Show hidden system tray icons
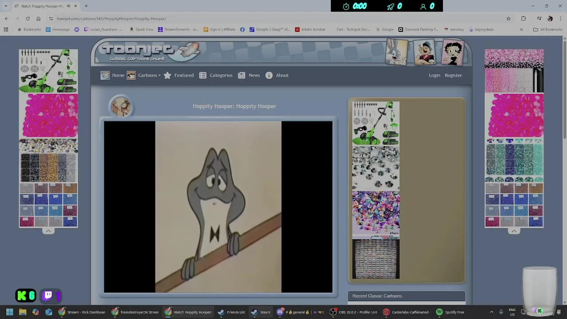The image size is (567, 319). point(491,312)
